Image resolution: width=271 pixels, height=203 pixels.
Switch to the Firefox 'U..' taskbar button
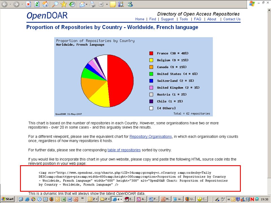190,199
